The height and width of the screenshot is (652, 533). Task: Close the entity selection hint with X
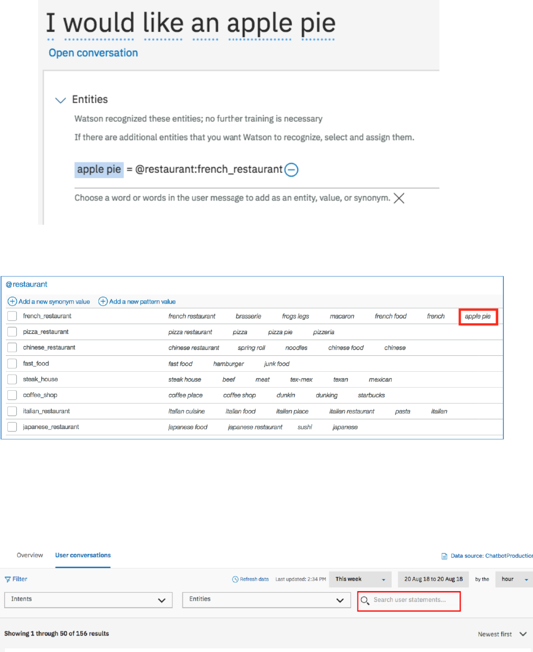point(399,198)
